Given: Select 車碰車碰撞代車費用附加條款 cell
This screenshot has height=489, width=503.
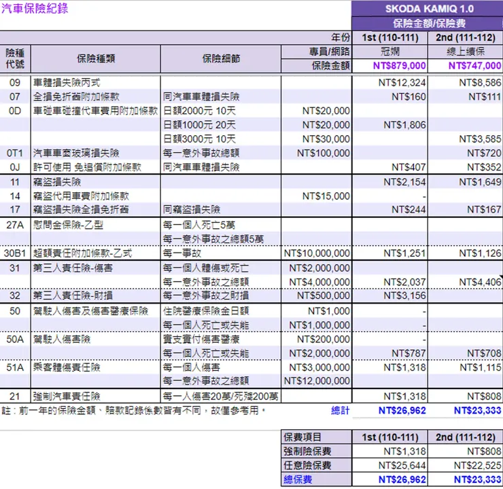Looking at the screenshot, I should (x=96, y=111).
